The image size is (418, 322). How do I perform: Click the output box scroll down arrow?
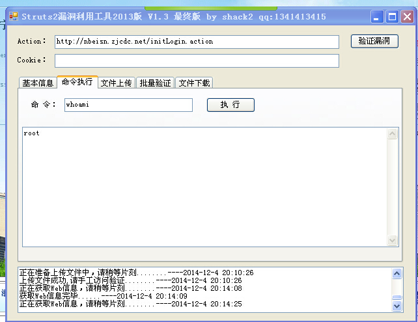point(392,241)
